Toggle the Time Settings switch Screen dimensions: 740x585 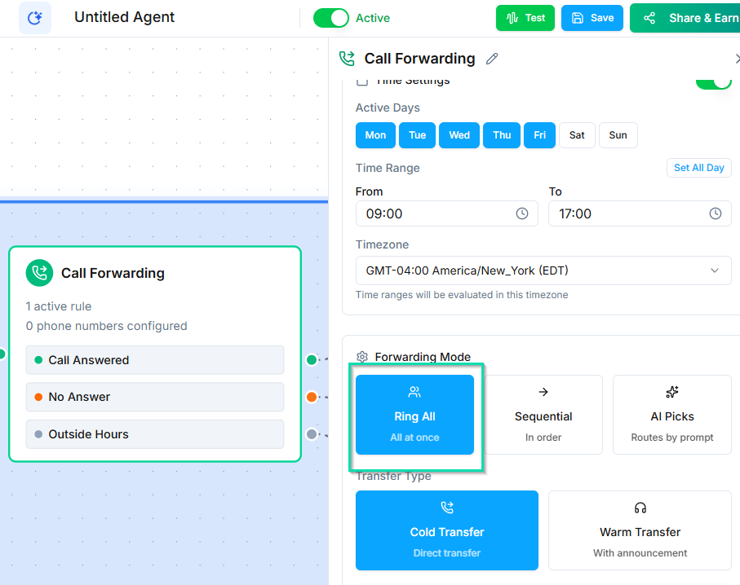coord(713,82)
